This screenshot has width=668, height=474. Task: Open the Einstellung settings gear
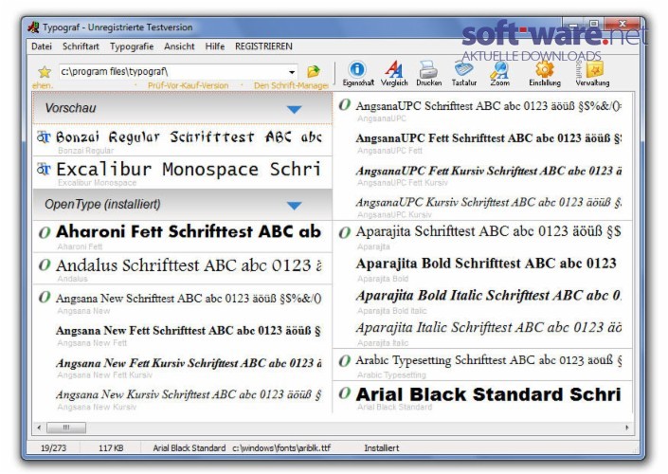[x=545, y=73]
